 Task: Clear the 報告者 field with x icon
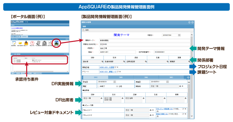(x=183, y=86)
